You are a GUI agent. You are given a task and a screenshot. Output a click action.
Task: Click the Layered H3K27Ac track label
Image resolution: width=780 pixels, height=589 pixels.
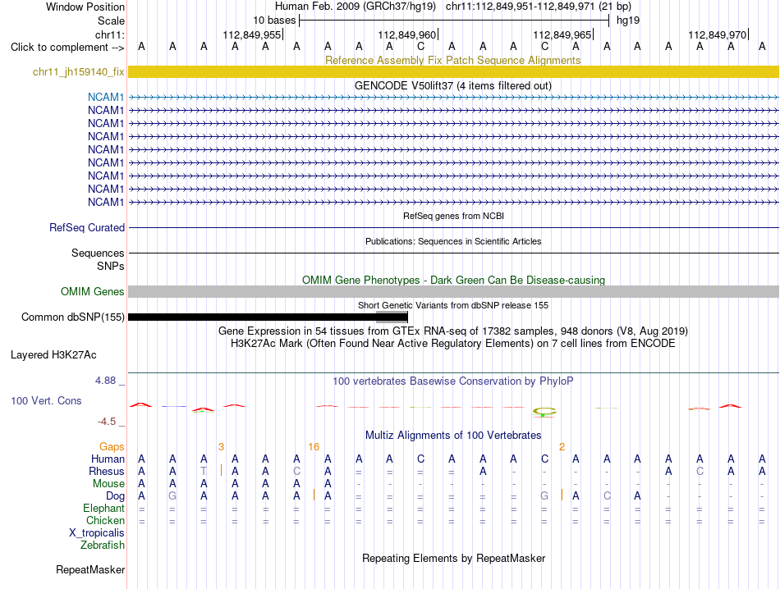point(53,355)
